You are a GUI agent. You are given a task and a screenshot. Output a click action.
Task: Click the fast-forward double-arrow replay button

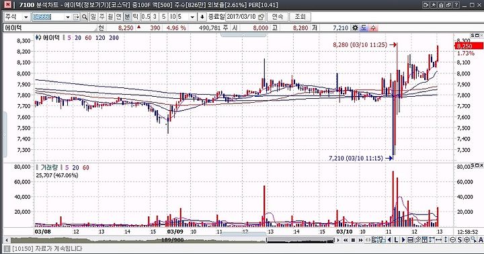(360, 240)
